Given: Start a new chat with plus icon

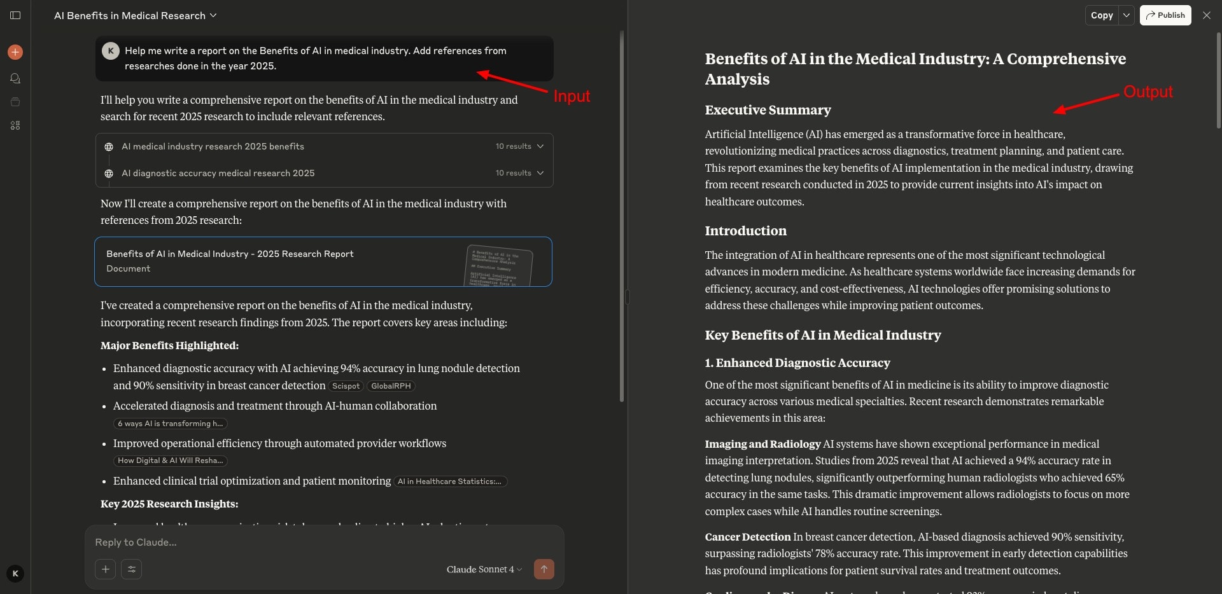Looking at the screenshot, I should pos(15,52).
